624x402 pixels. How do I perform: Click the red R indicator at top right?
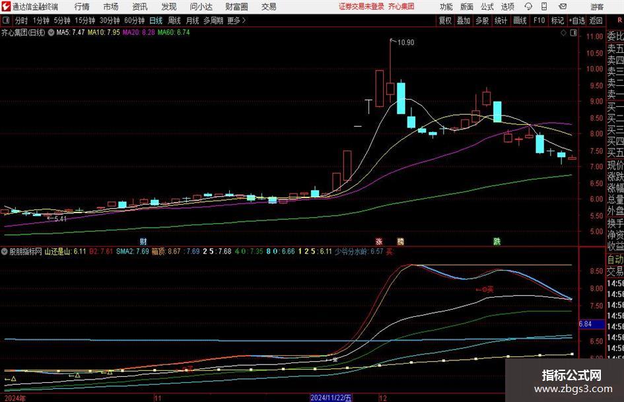(x=619, y=20)
